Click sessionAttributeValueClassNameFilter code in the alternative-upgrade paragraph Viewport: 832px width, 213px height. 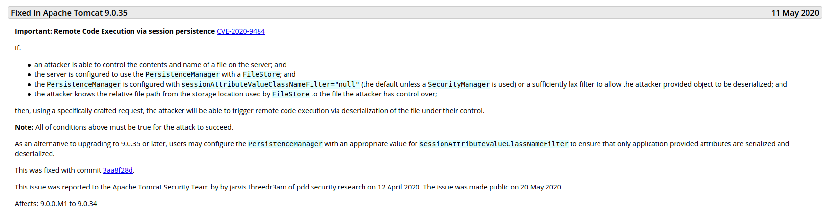click(494, 144)
